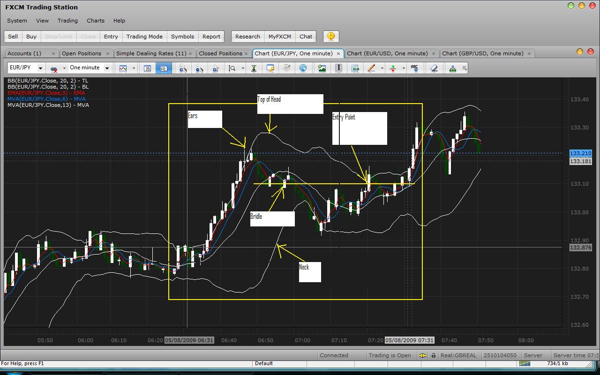Viewport: 600px width, 375px height.
Task: Open the One minute timeframe dropdown
Action: click(x=107, y=68)
